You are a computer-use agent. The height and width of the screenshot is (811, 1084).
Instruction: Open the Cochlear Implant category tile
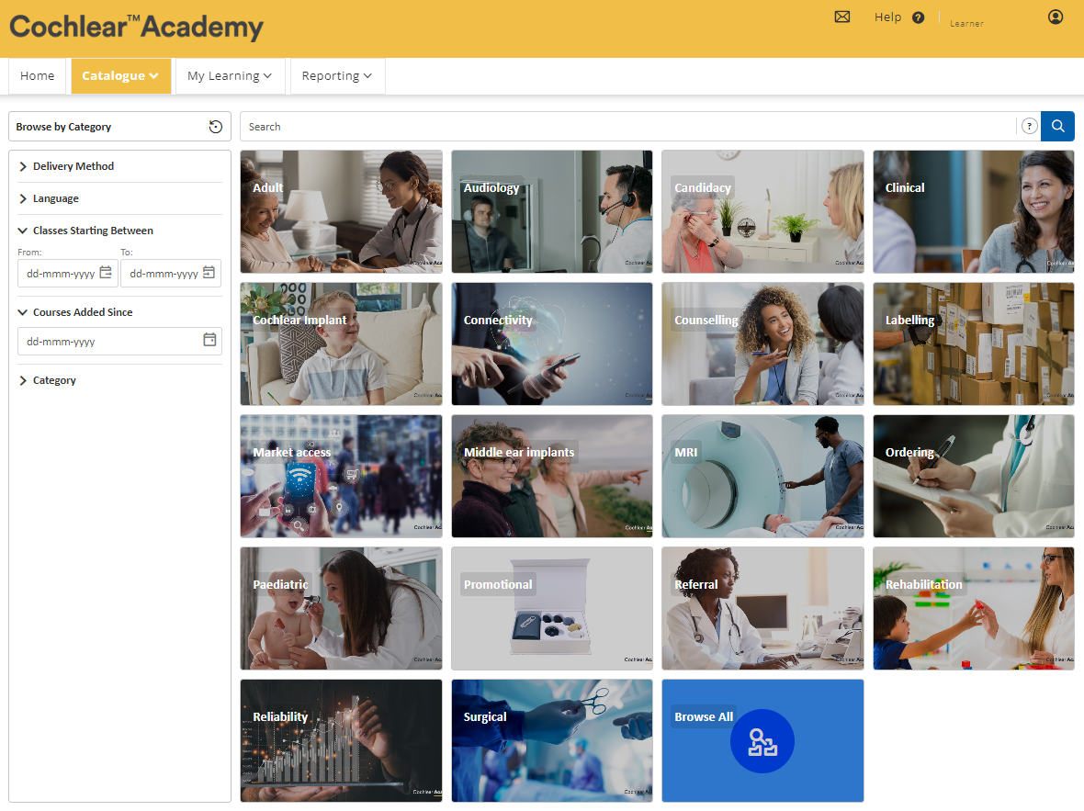click(342, 344)
